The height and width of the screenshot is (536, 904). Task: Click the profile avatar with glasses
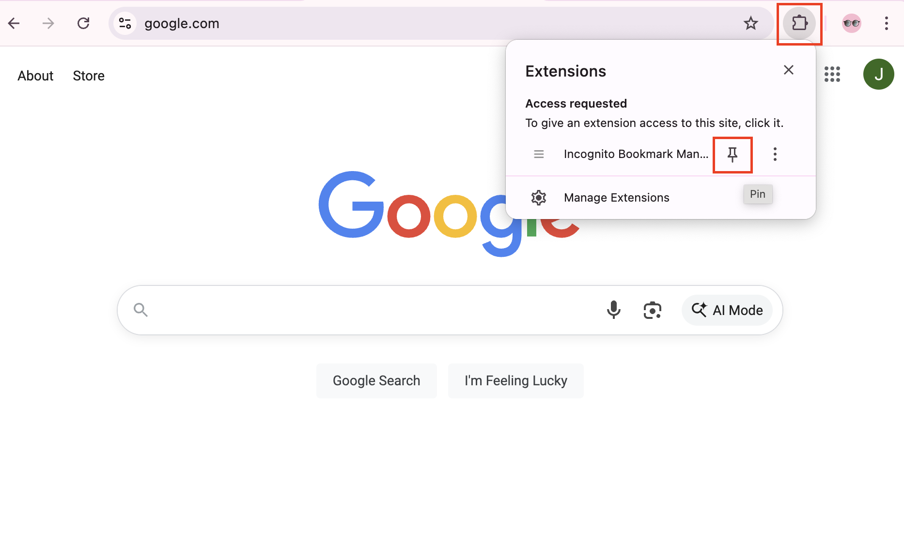pyautogui.click(x=851, y=23)
